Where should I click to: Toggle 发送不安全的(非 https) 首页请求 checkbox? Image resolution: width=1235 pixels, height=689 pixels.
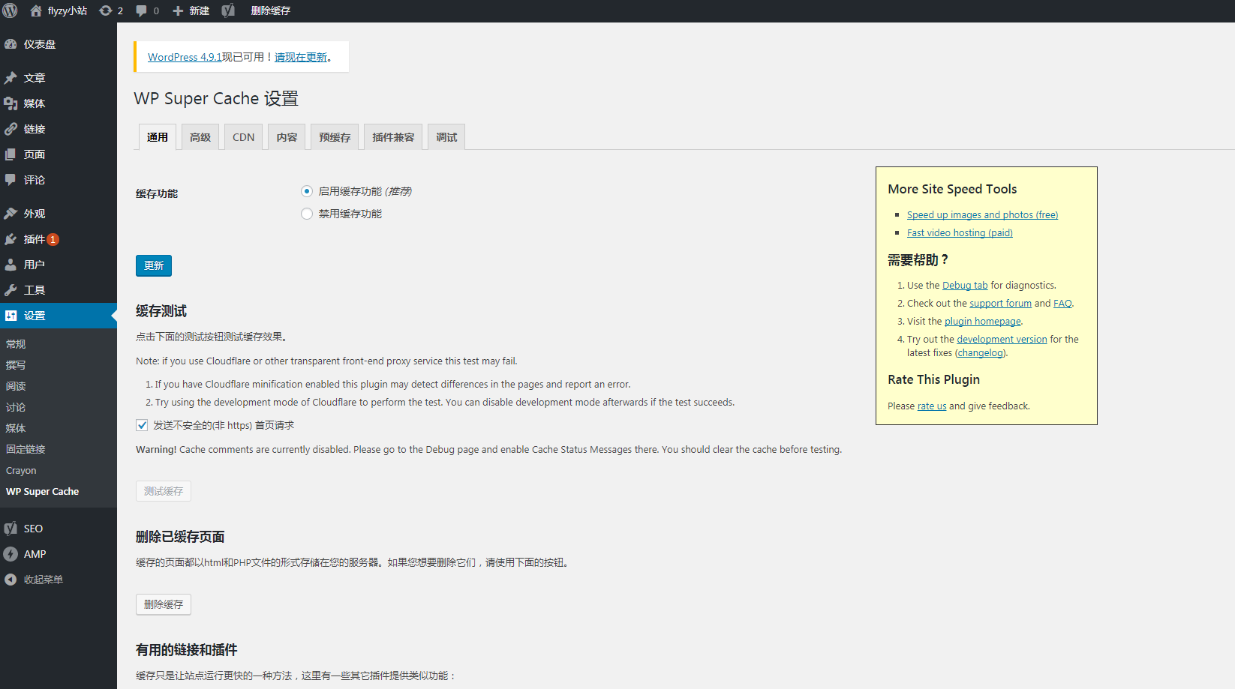(142, 425)
